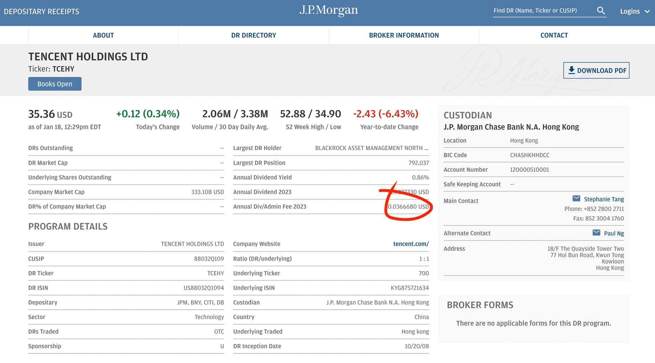655x363 pixels.
Task: Open the tencent.com website link
Action: point(411,244)
